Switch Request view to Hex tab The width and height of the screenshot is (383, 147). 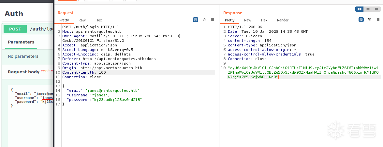(x=98, y=20)
